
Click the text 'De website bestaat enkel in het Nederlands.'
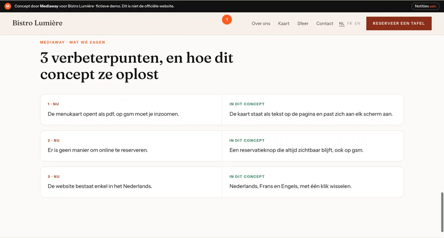(100, 186)
